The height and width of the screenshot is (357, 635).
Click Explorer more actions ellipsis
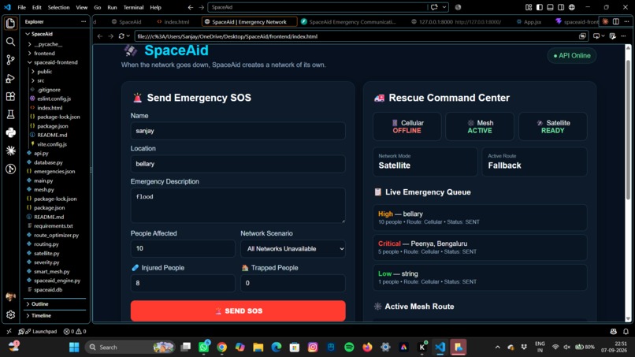click(x=84, y=21)
